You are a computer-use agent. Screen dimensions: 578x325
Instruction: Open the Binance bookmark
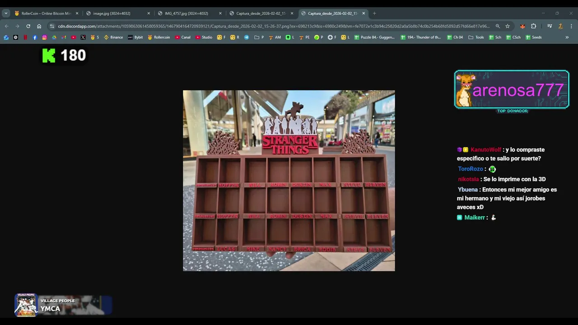coord(113,37)
